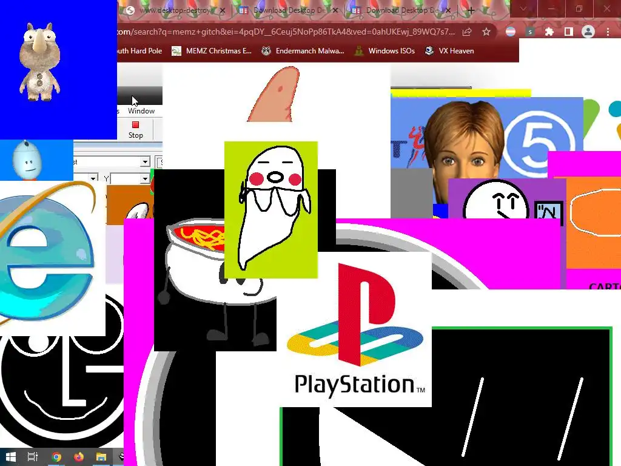Image resolution: width=621 pixels, height=466 pixels.
Task: Expand the dropdown next to the Y label
Action: 145,179
